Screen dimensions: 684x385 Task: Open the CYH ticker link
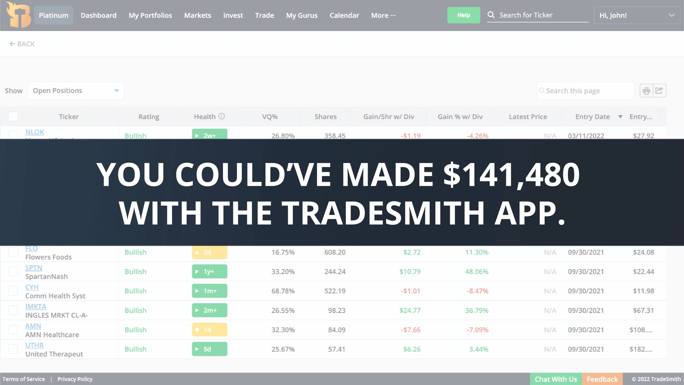coord(32,287)
